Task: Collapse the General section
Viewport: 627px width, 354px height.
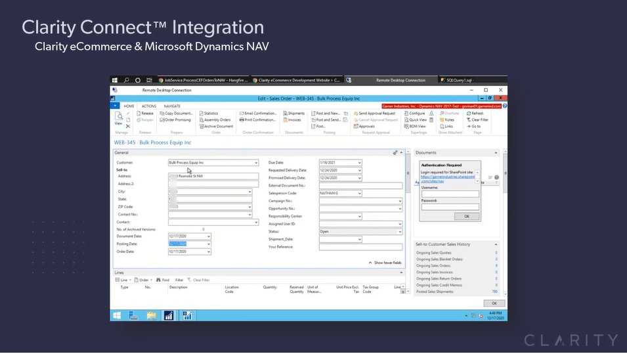Action: point(401,153)
